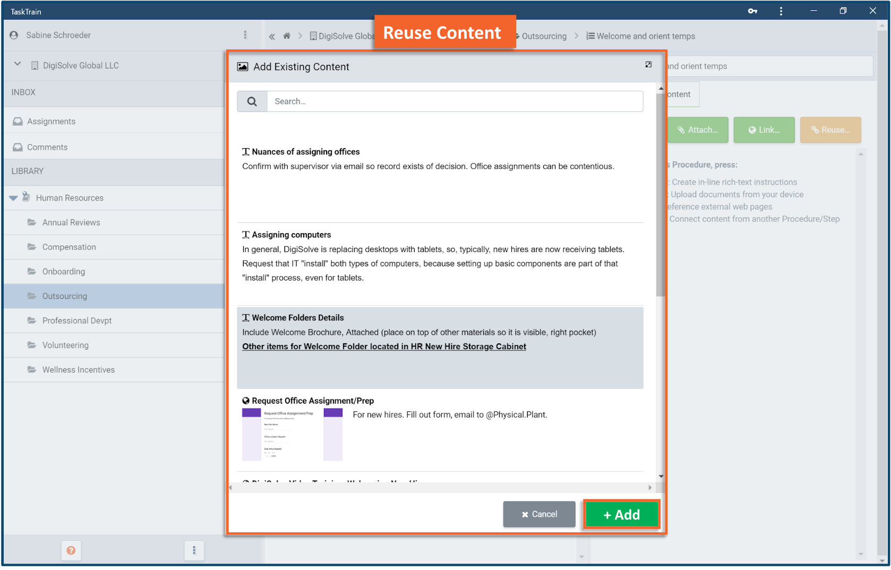891x570 pixels.
Task: Select Assigning computers content item
Action: coord(440,264)
